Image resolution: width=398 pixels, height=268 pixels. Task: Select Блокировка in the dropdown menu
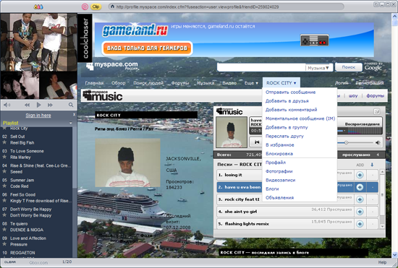[x=279, y=154]
